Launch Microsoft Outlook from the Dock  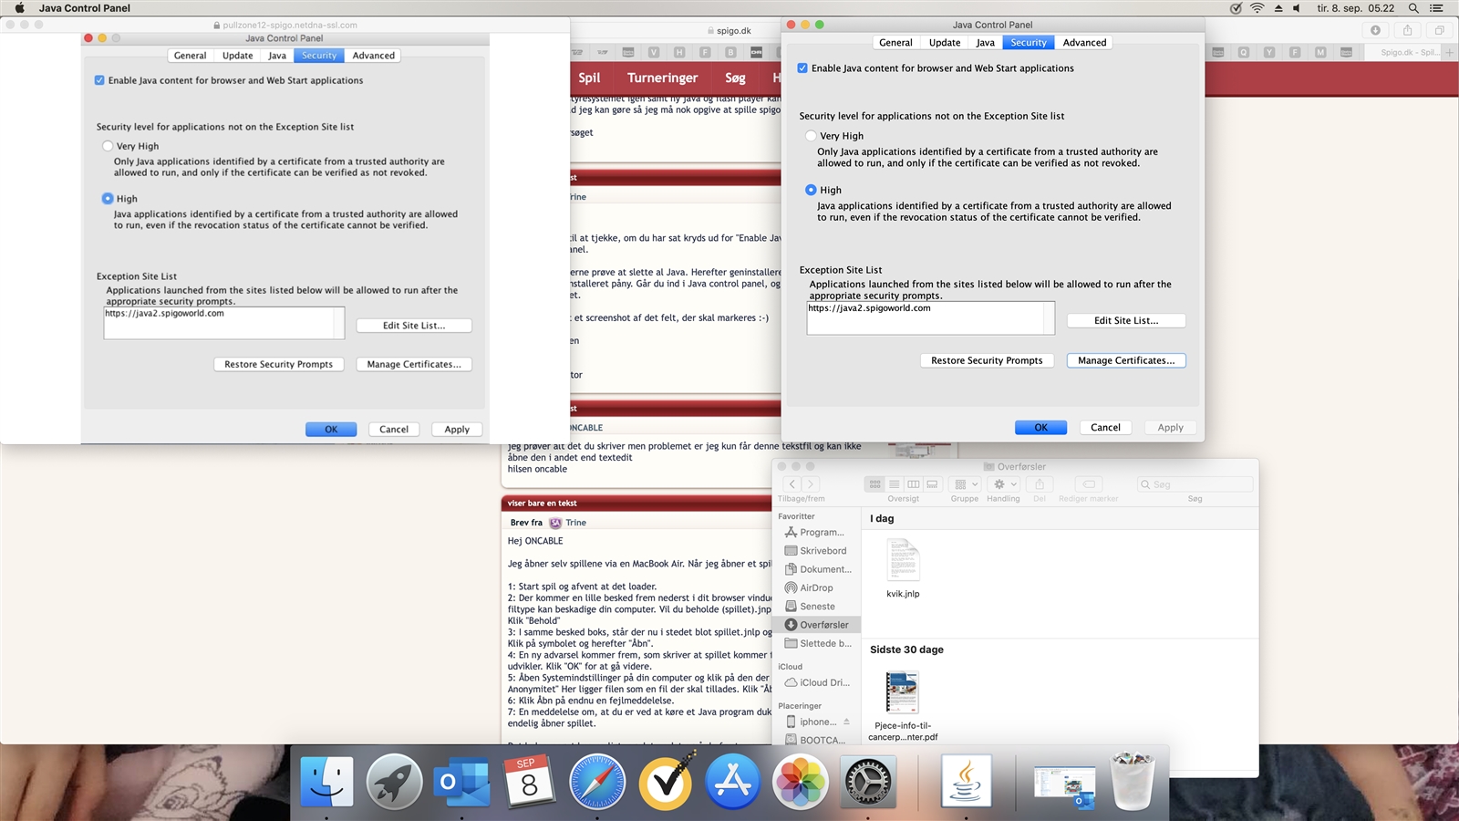point(462,782)
